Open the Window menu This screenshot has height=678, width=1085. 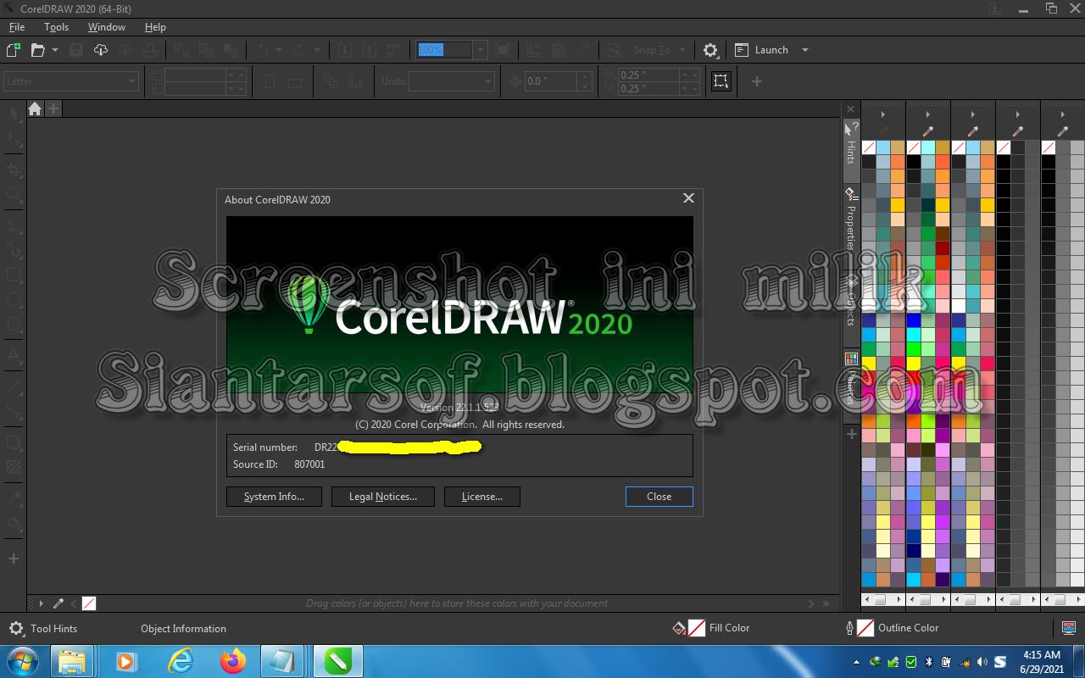coord(107,27)
